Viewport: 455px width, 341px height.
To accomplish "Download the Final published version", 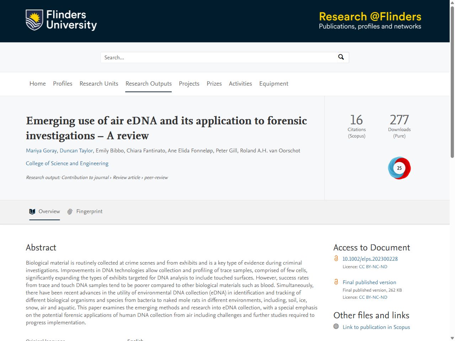I will click(369, 282).
